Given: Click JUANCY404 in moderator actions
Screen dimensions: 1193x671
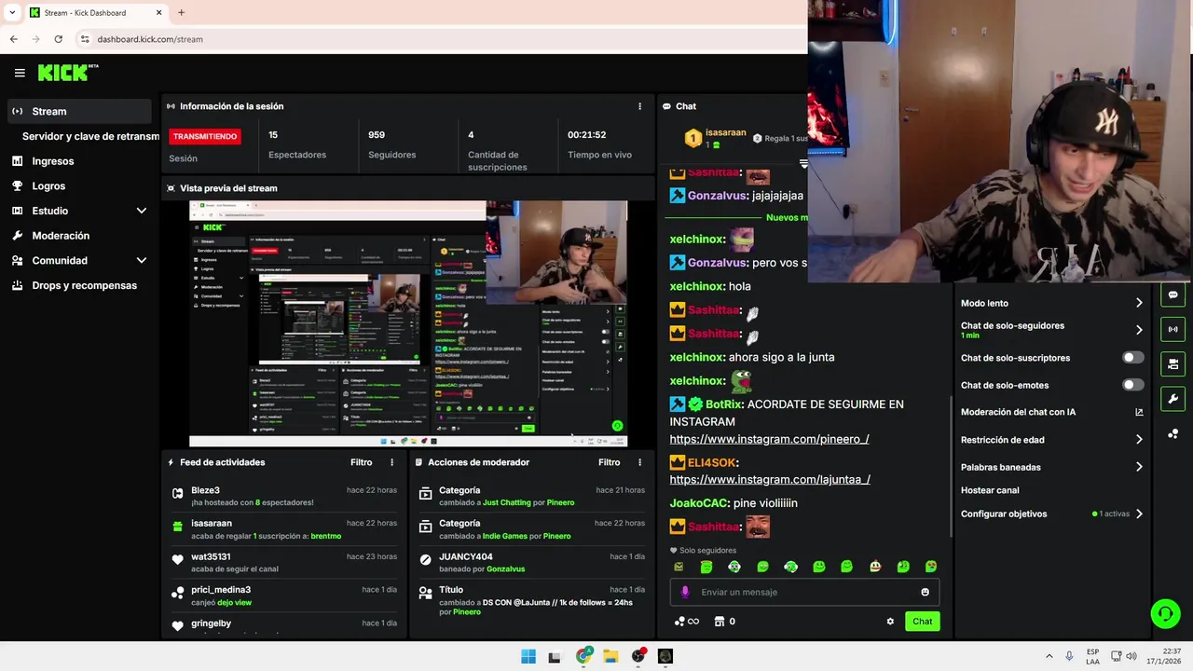Looking at the screenshot, I should (x=466, y=557).
